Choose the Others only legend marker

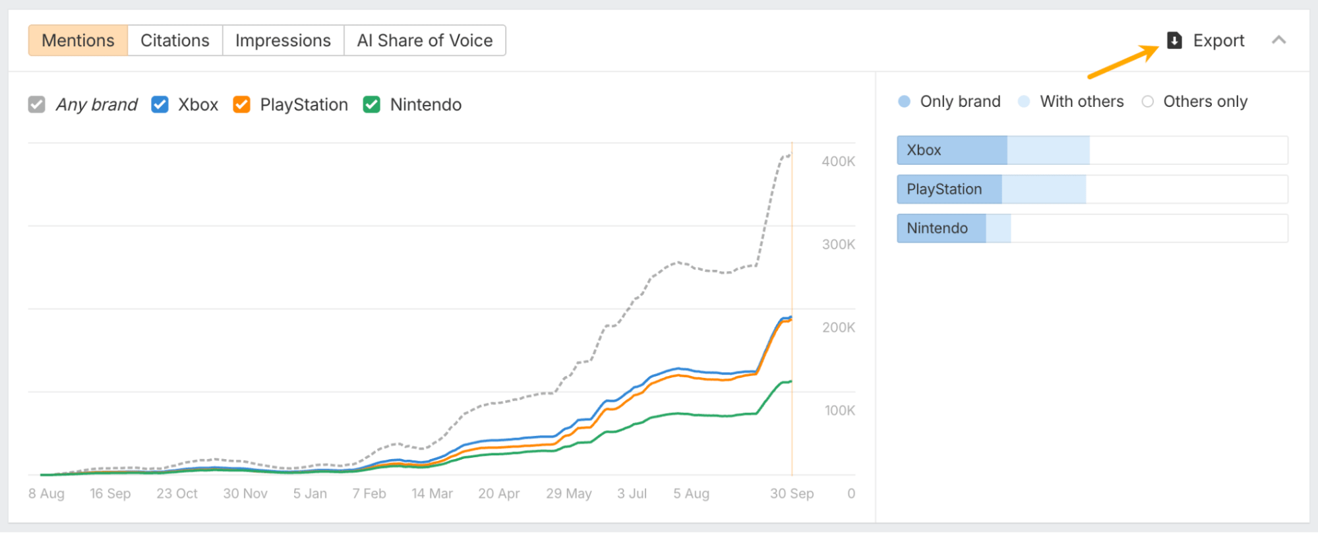tap(1148, 102)
